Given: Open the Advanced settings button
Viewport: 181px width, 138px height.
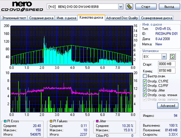Looking at the screenshot, I should 168,106.
